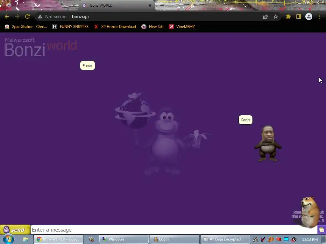Click the round black tray icon

point(294,240)
